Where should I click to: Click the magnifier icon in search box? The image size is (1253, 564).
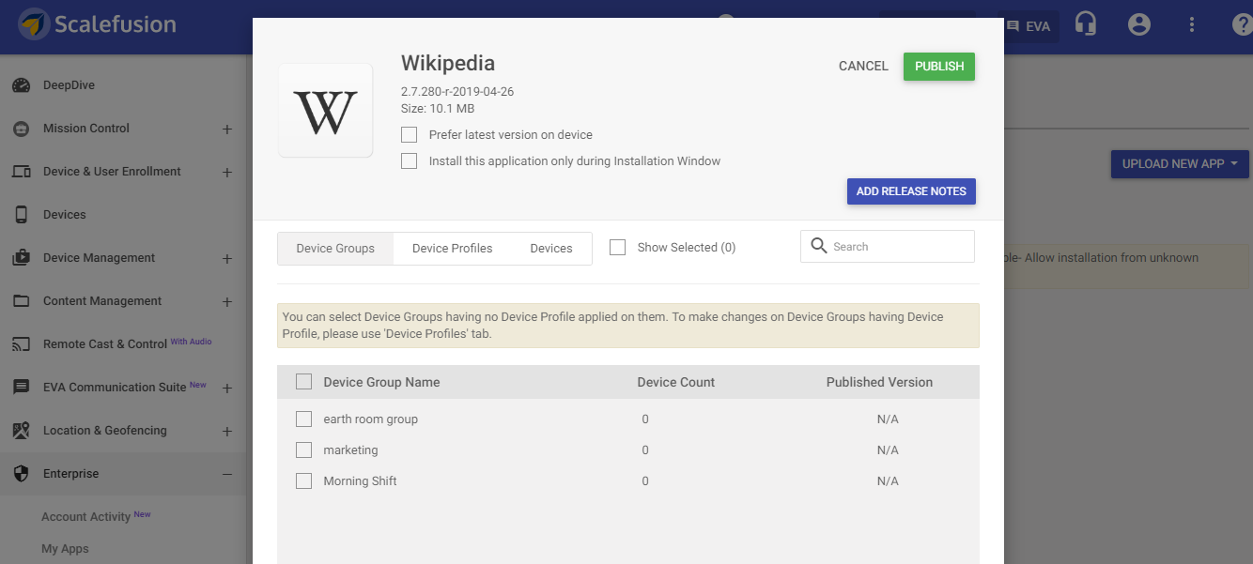pos(819,246)
